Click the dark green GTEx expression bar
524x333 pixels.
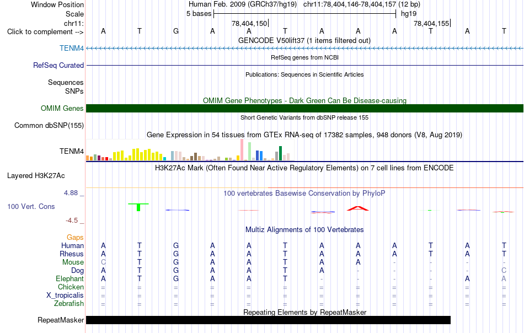point(280,153)
